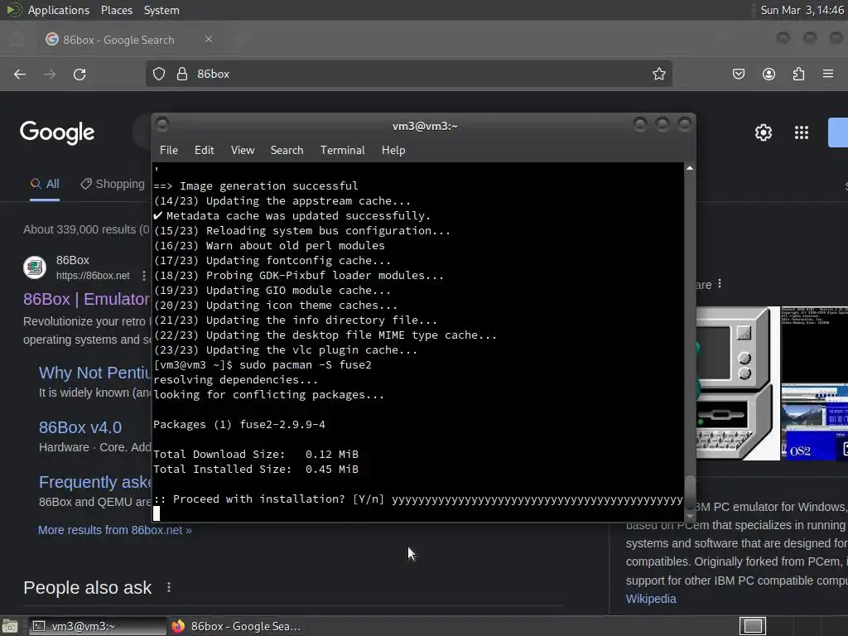The image size is (848, 636).
Task: Open the People also ask options dots
Action: 169,587
